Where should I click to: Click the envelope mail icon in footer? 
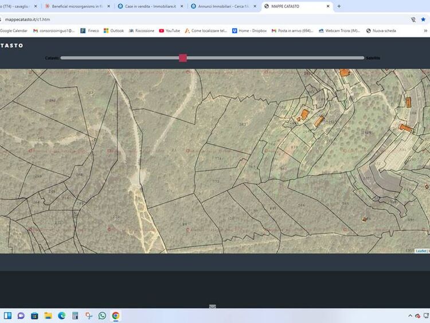tap(213, 307)
